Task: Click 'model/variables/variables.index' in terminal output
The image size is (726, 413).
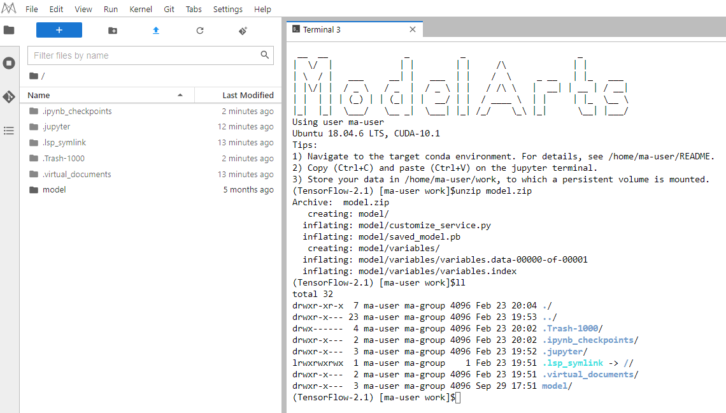Action: click(x=438, y=271)
